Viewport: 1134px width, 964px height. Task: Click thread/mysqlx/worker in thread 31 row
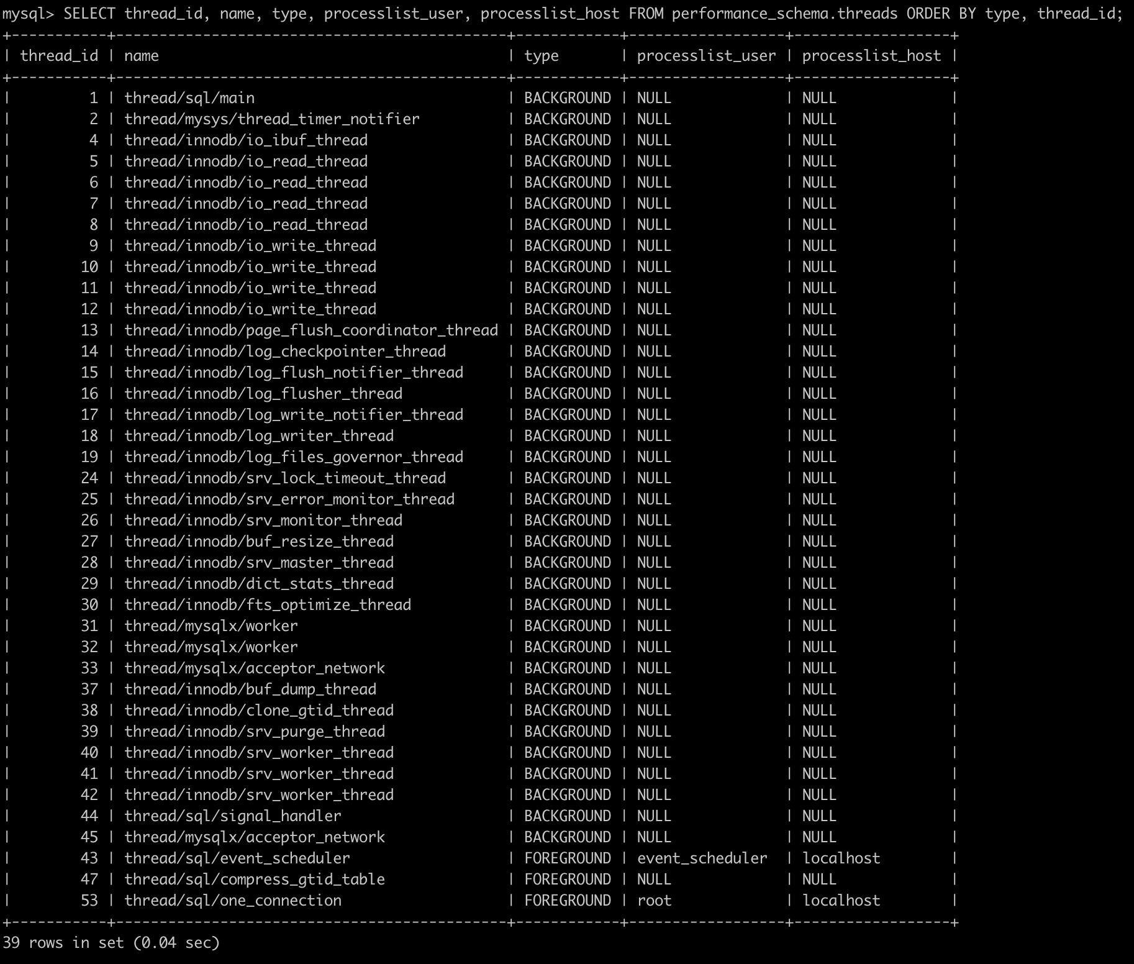point(211,626)
